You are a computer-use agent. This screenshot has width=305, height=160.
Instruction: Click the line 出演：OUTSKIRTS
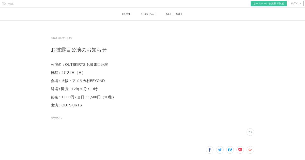click(66, 105)
